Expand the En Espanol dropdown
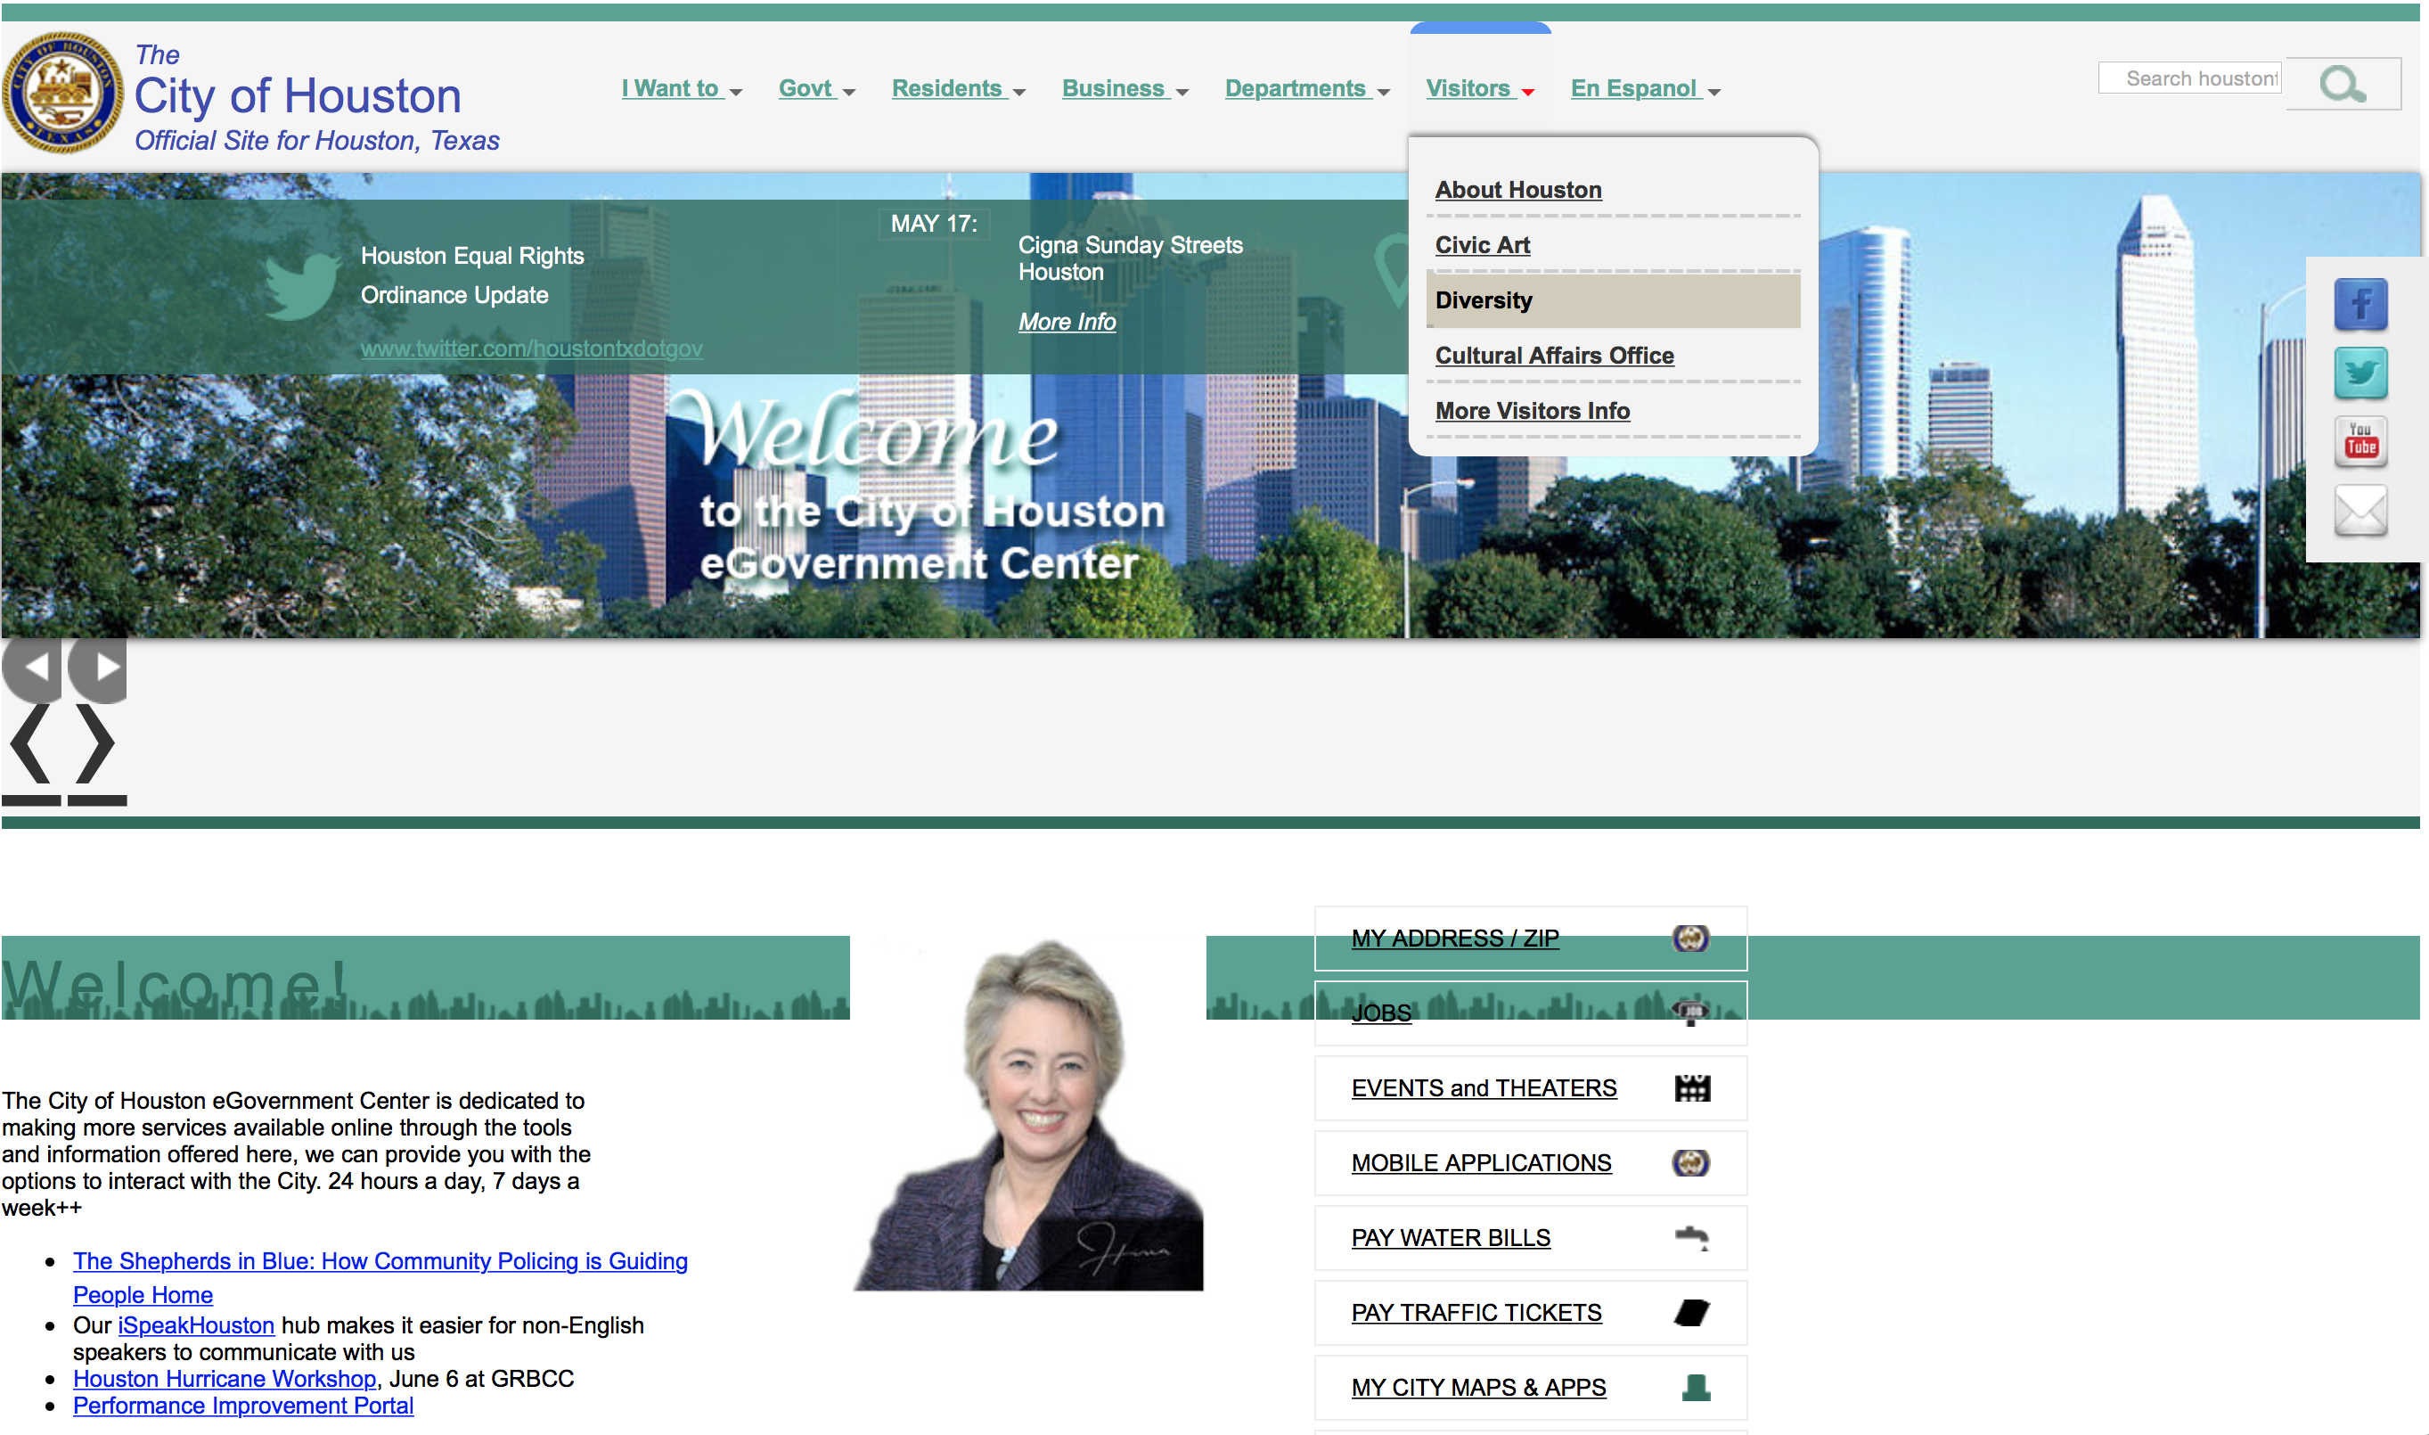 [1644, 89]
